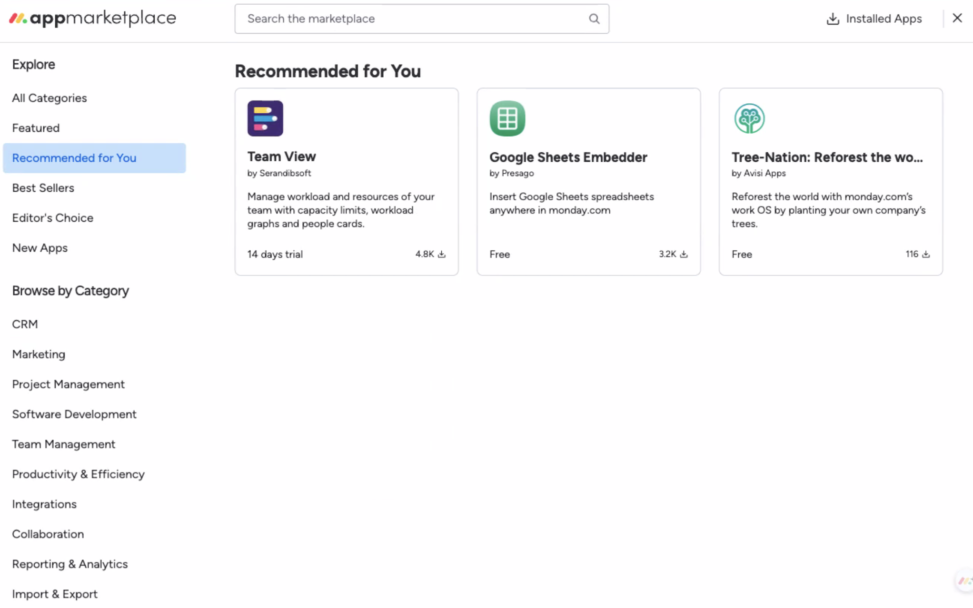Open the Installed Apps page
The width and height of the screenshot is (973, 608).
click(884, 19)
